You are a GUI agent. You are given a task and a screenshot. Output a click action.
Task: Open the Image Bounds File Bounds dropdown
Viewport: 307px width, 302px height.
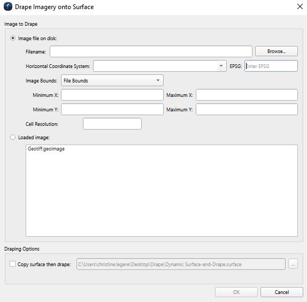(x=112, y=80)
